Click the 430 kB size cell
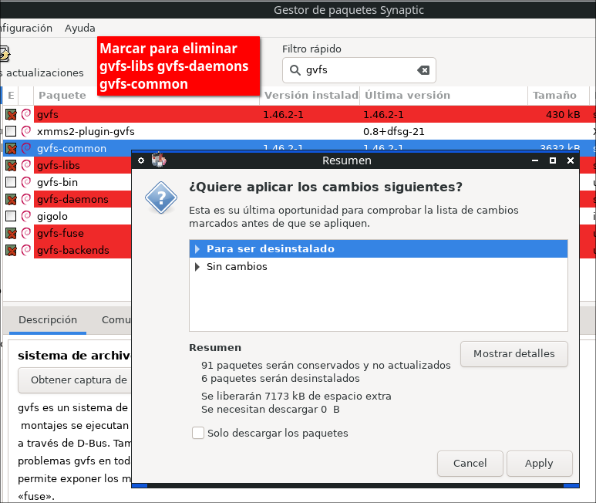 click(x=563, y=114)
